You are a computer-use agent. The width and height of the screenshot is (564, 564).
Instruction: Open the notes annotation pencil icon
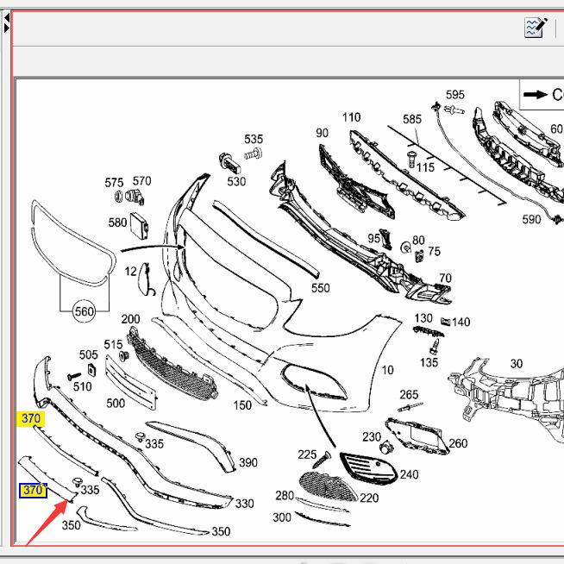535,28
